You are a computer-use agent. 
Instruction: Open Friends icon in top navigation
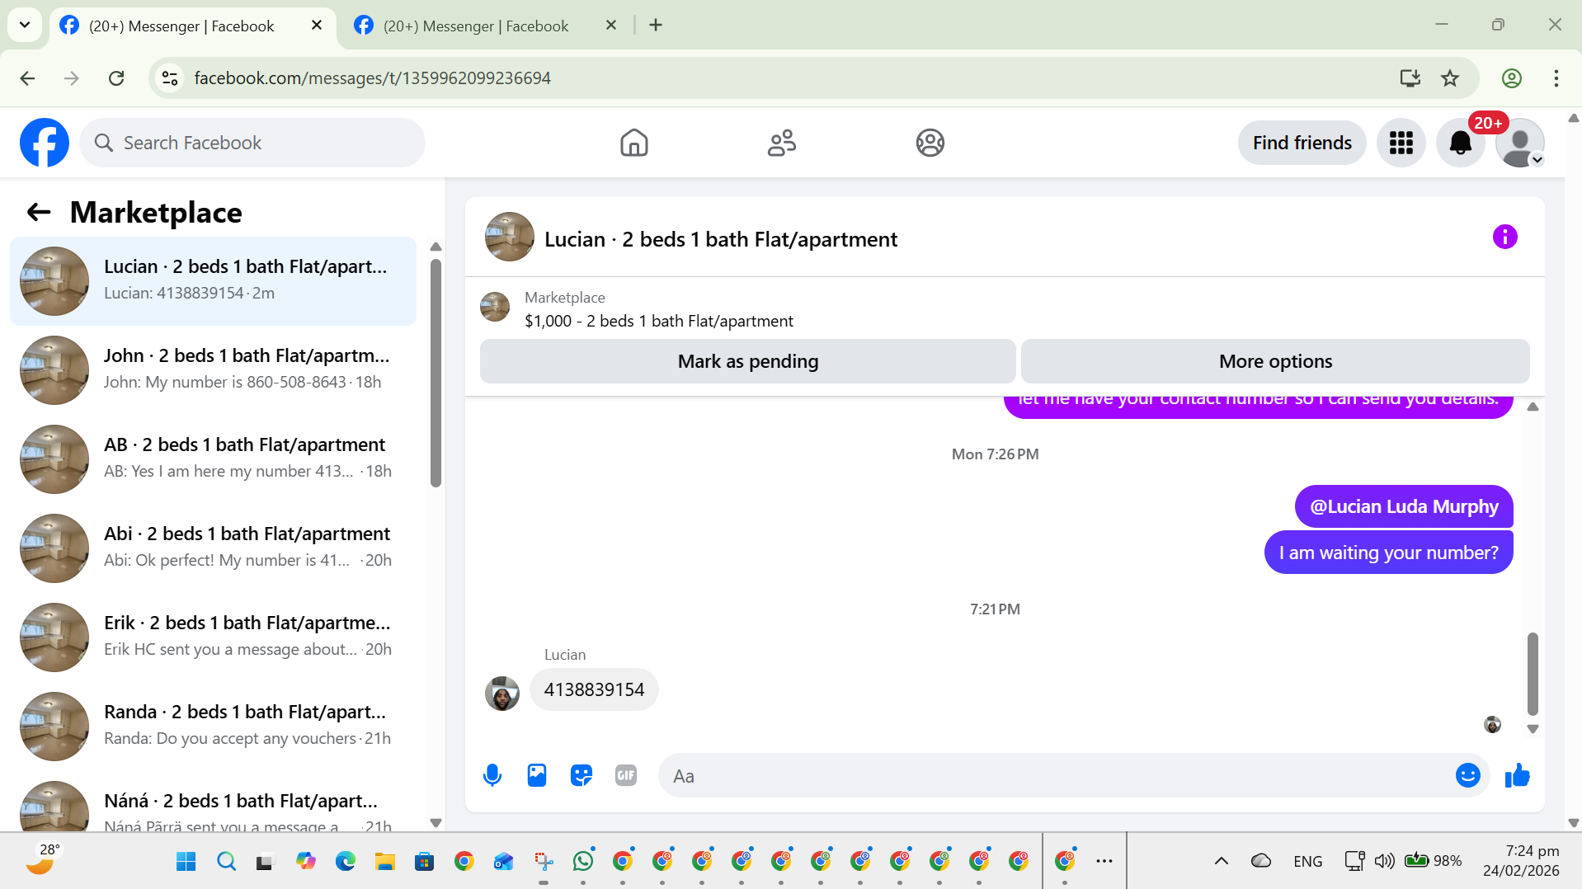coord(781,143)
